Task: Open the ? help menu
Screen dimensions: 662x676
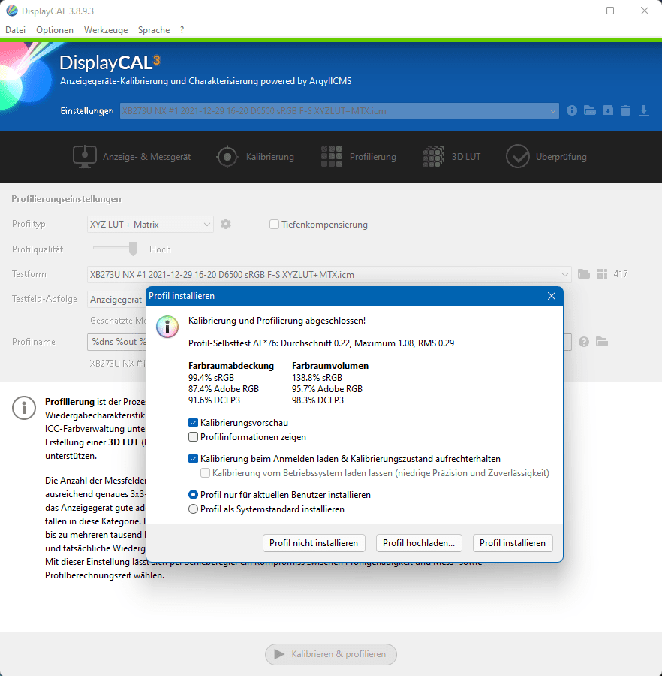Action: click(x=182, y=30)
